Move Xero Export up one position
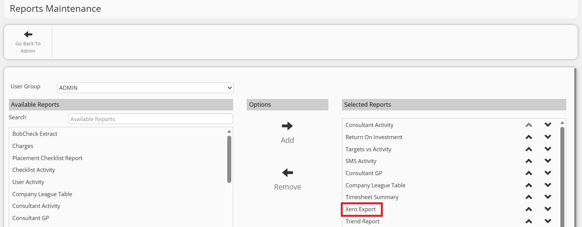 (x=529, y=209)
